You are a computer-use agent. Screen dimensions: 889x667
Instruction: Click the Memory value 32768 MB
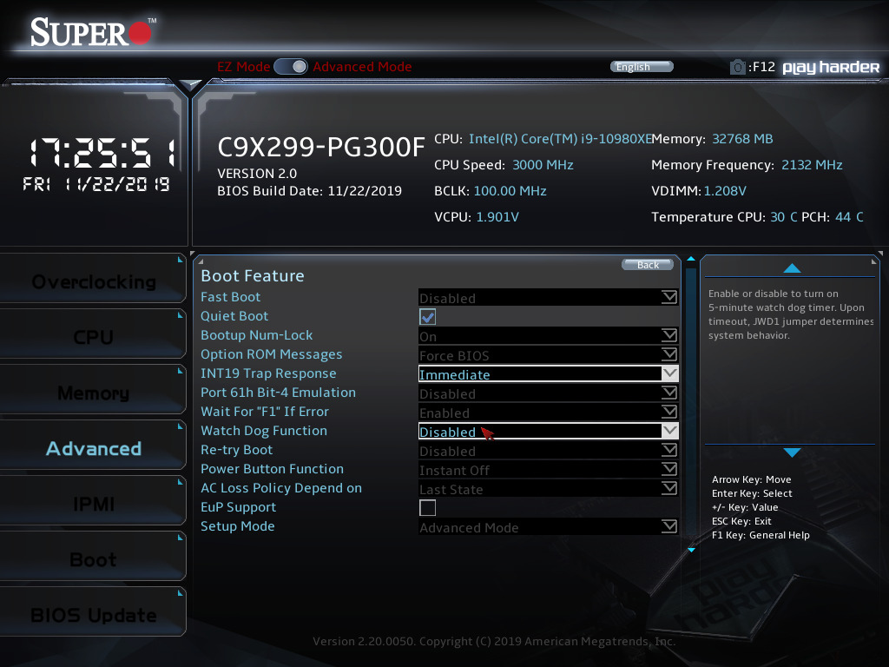click(742, 139)
